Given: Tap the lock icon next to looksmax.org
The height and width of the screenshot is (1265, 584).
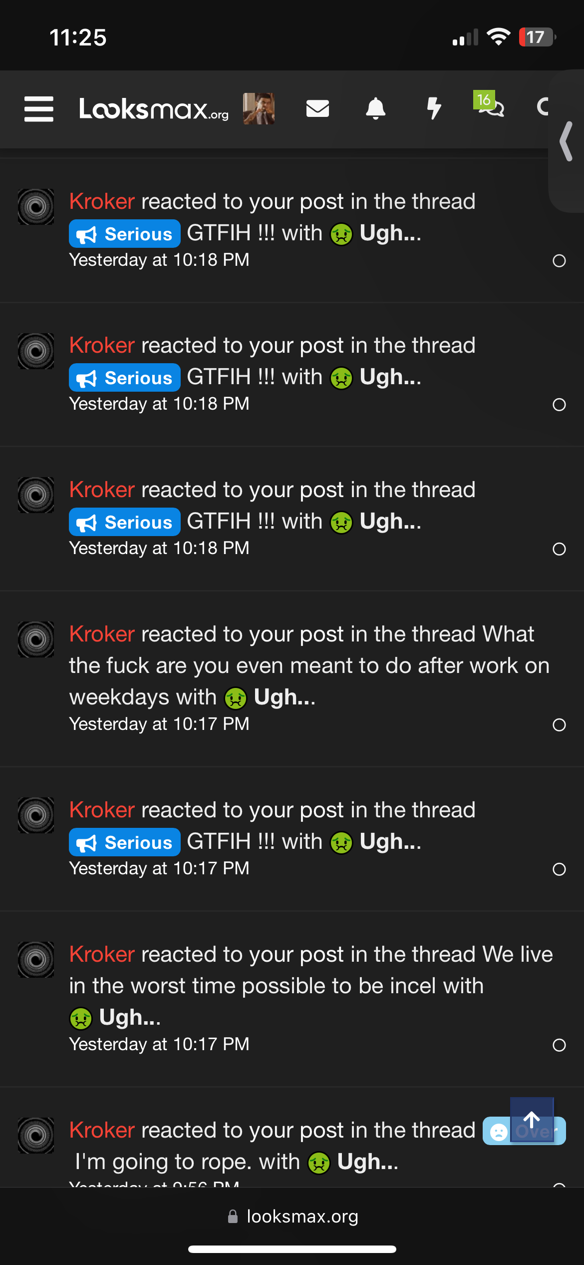Looking at the screenshot, I should click(234, 1216).
